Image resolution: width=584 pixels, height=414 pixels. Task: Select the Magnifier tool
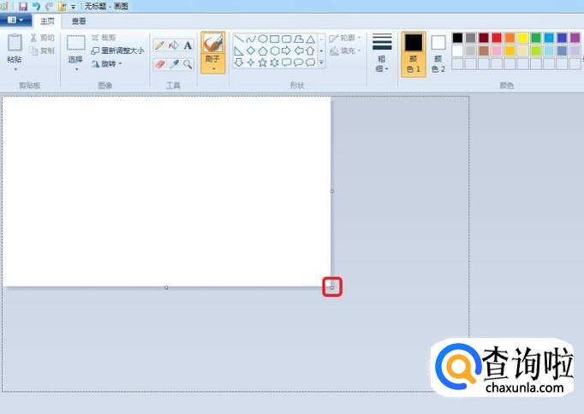pos(188,64)
